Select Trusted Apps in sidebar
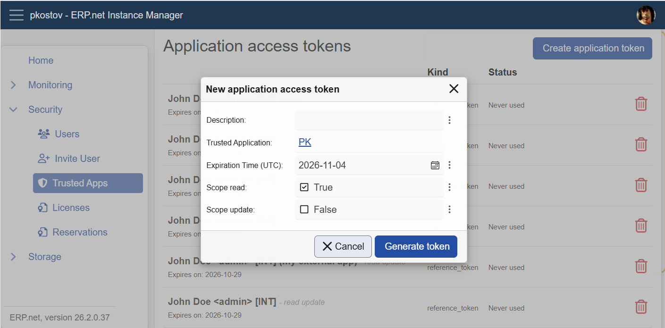This screenshot has height=328, width=665. [88, 183]
